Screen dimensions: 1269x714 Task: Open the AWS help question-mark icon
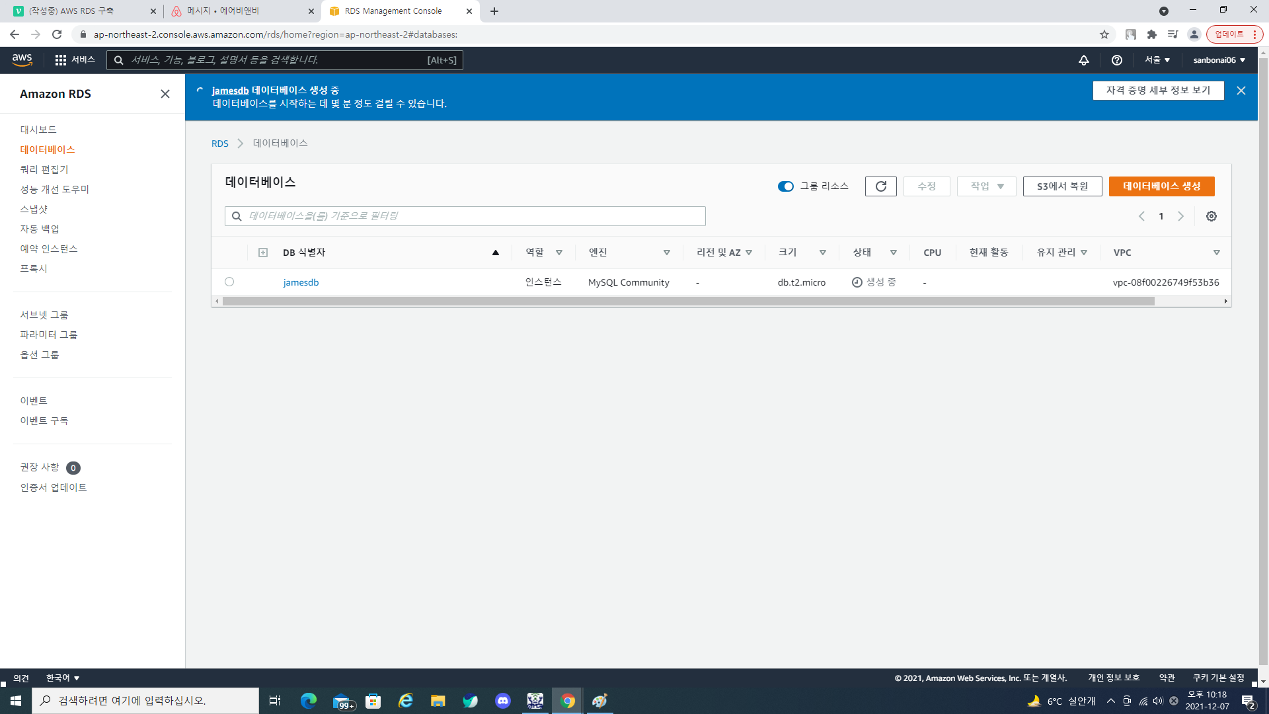(1116, 60)
